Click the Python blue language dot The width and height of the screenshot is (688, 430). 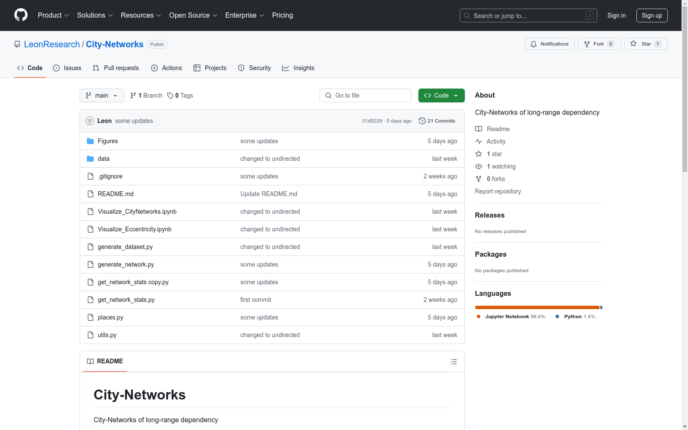click(557, 316)
